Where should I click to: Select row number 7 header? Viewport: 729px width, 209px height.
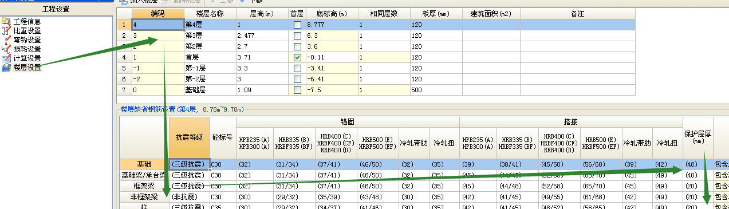(x=124, y=90)
